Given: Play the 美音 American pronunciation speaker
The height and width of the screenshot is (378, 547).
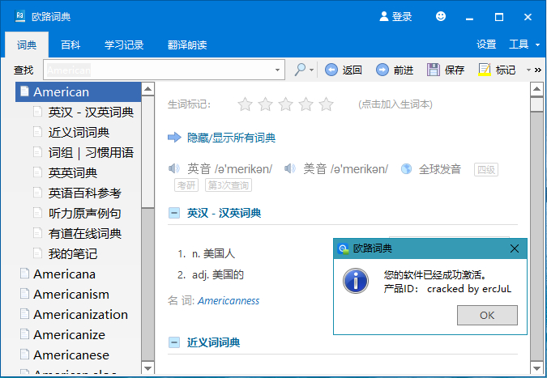Looking at the screenshot, I should point(290,169).
